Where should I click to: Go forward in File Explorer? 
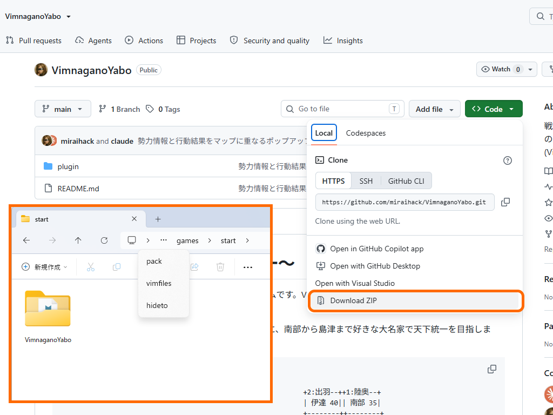[52, 240]
